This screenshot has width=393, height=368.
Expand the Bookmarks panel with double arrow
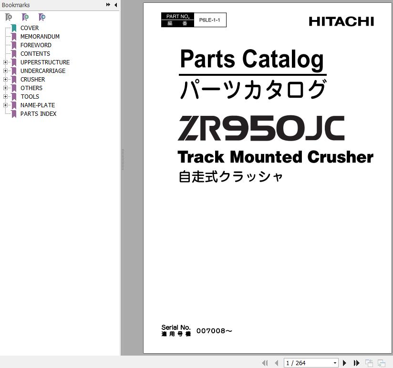108,4
